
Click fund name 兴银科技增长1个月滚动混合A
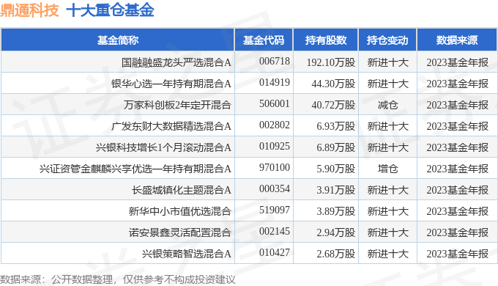(x=163, y=147)
